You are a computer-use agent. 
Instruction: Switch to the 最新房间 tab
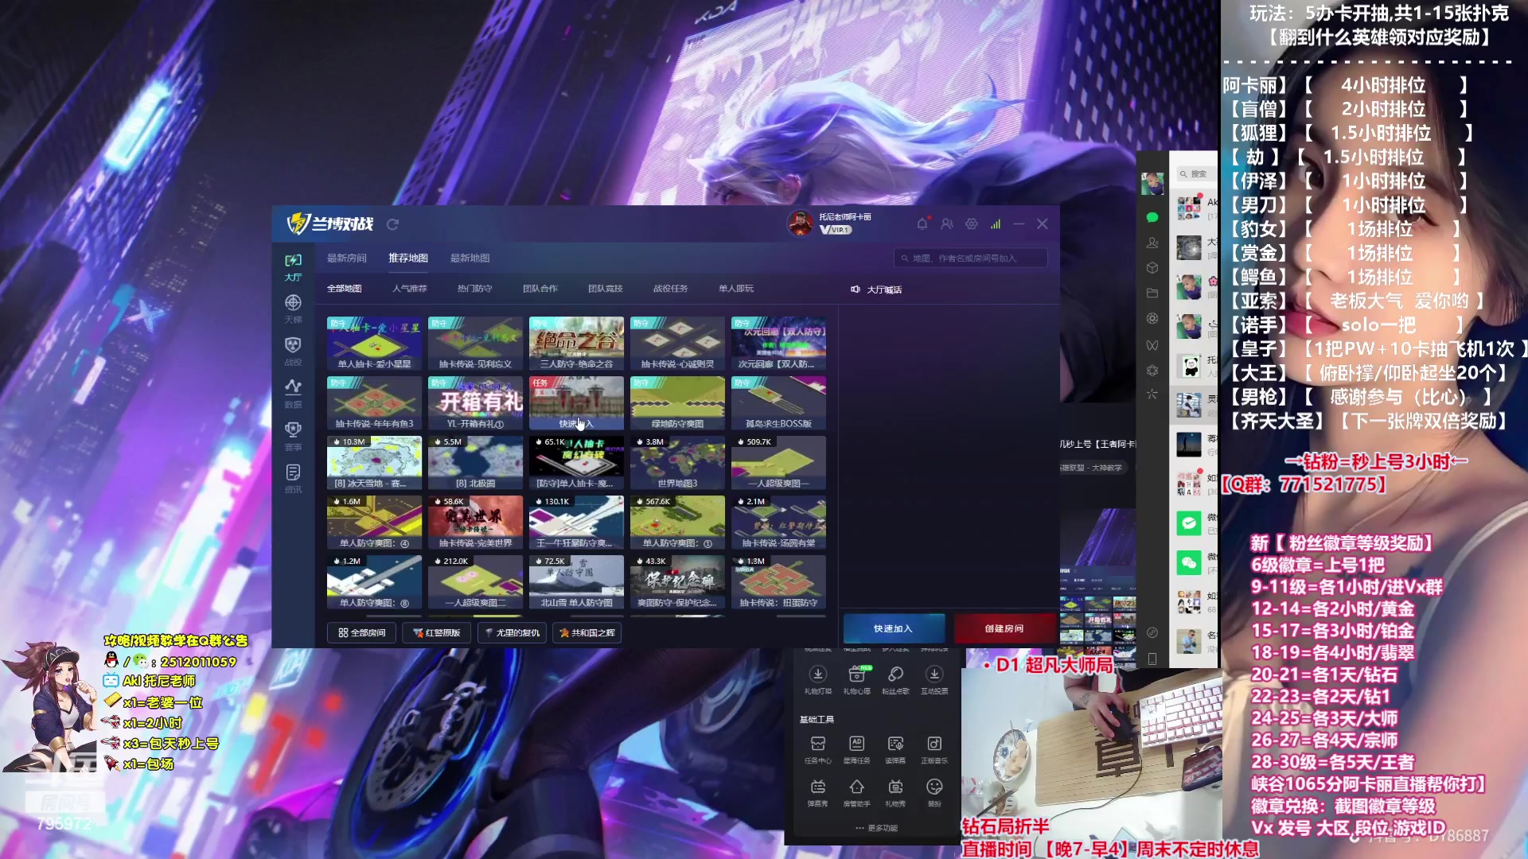(346, 258)
